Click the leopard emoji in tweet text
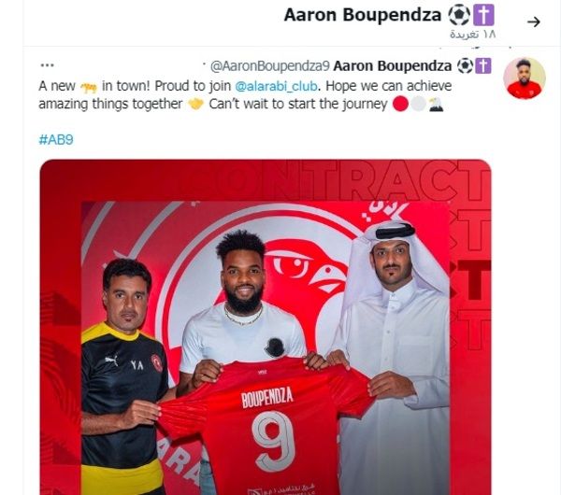The height and width of the screenshot is (495, 561). [89, 87]
